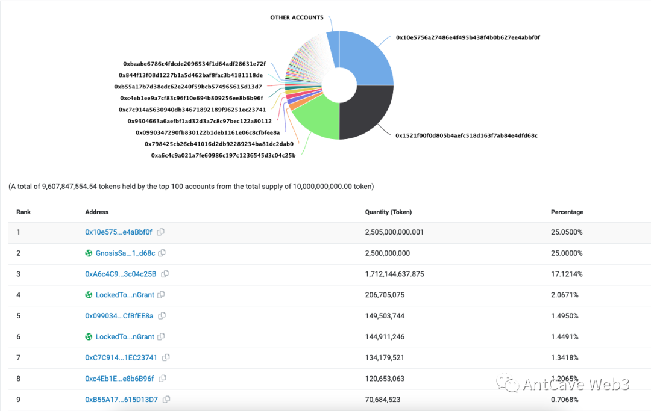Sort table by the Percentage column header

[x=567, y=212]
